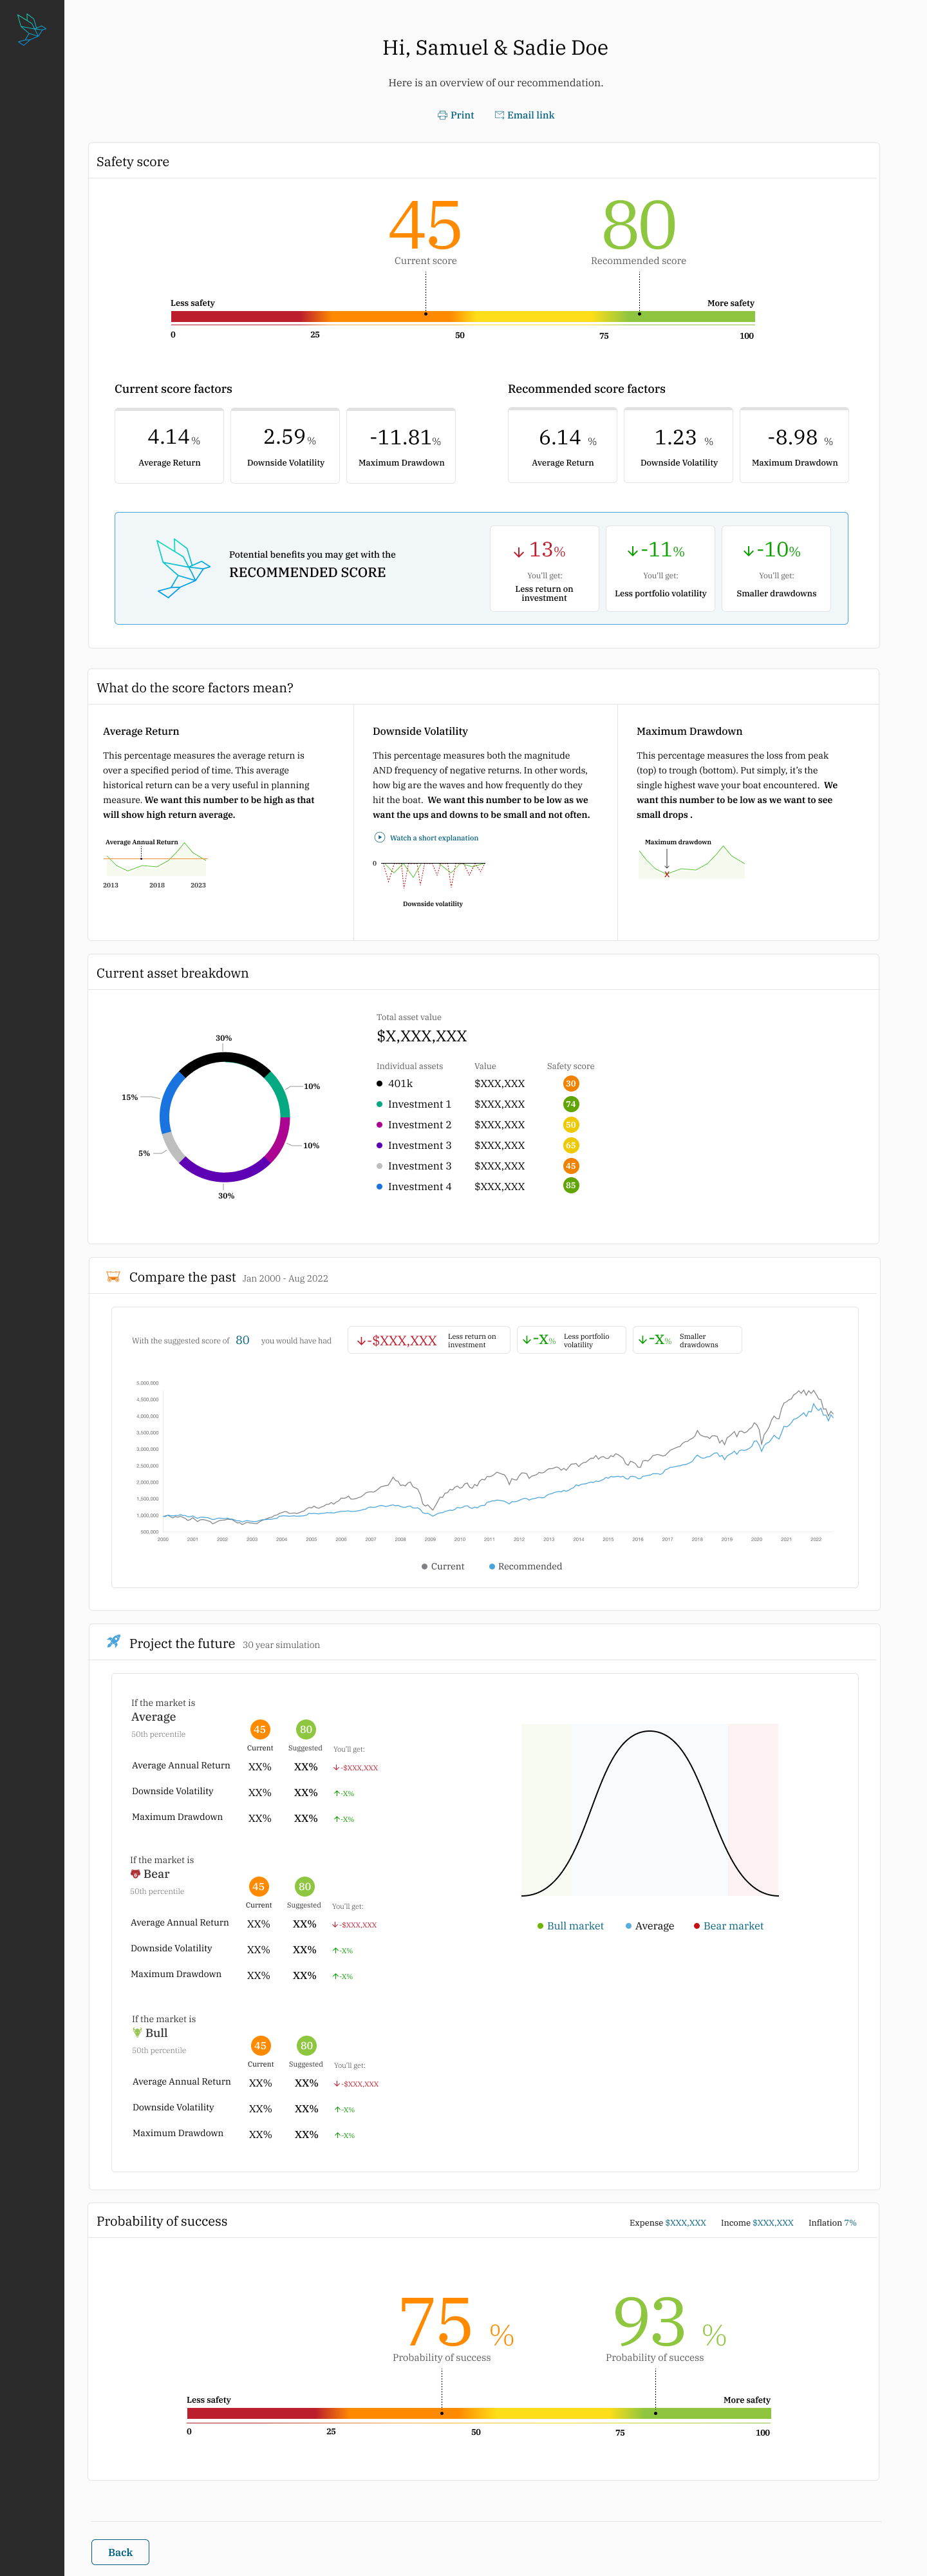This screenshot has height=2576, width=927.
Task: Click the red down arrow beside 13%
Action: click(x=519, y=552)
